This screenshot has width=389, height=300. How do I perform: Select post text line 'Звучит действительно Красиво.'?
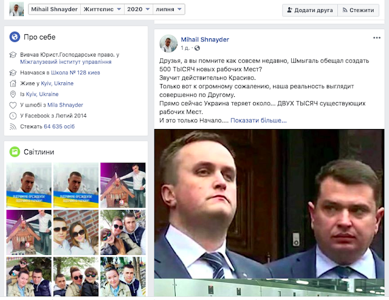coord(207,78)
